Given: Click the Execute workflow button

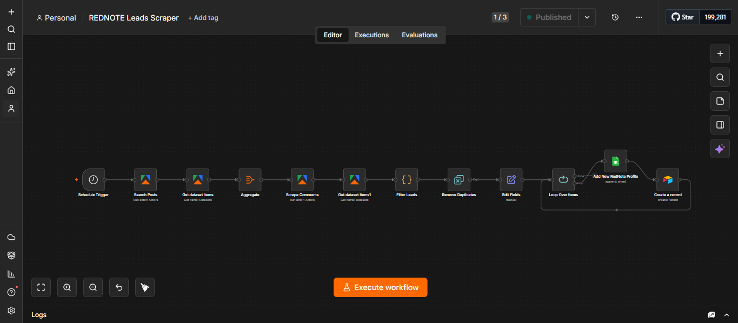Looking at the screenshot, I should [381, 287].
